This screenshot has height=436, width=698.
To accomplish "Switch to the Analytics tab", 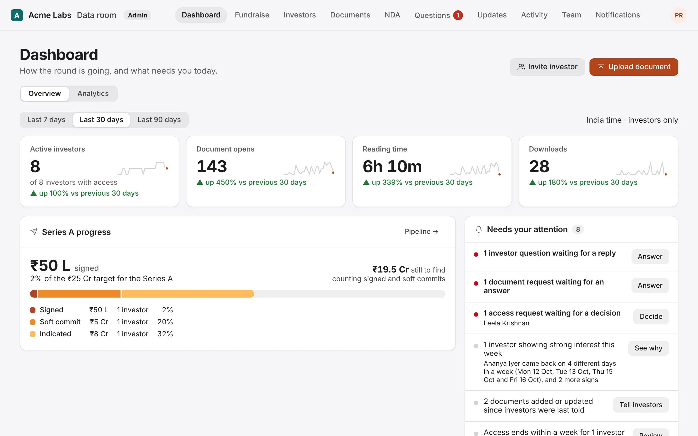I will 93,94.
